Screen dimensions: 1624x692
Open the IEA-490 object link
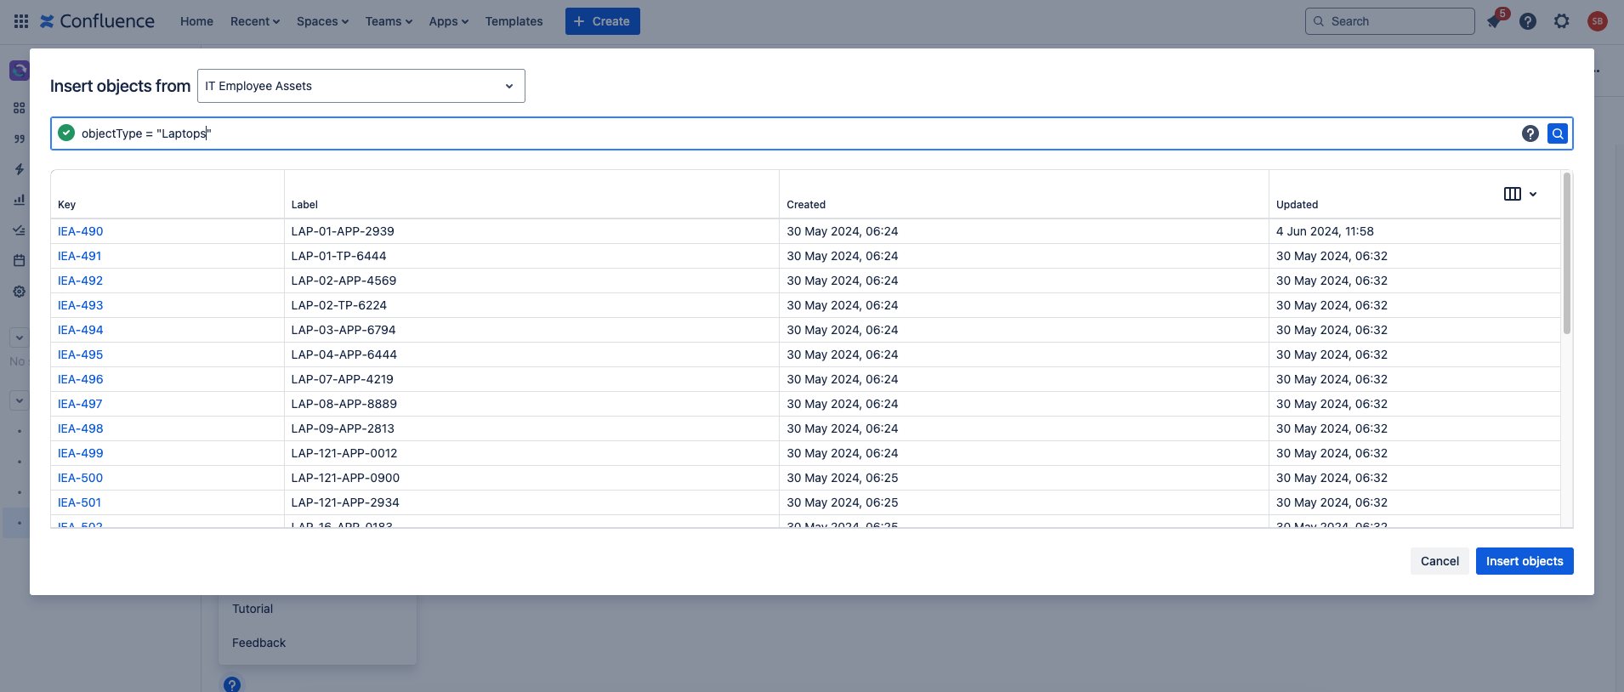pos(81,231)
